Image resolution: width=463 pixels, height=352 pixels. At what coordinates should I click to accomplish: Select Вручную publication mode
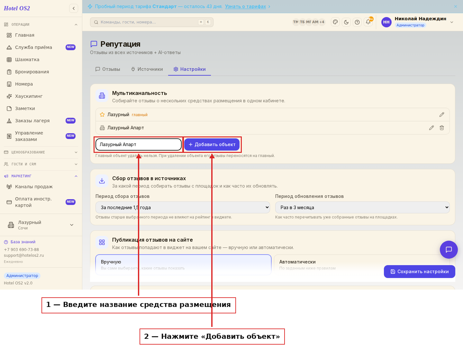tap(184, 265)
